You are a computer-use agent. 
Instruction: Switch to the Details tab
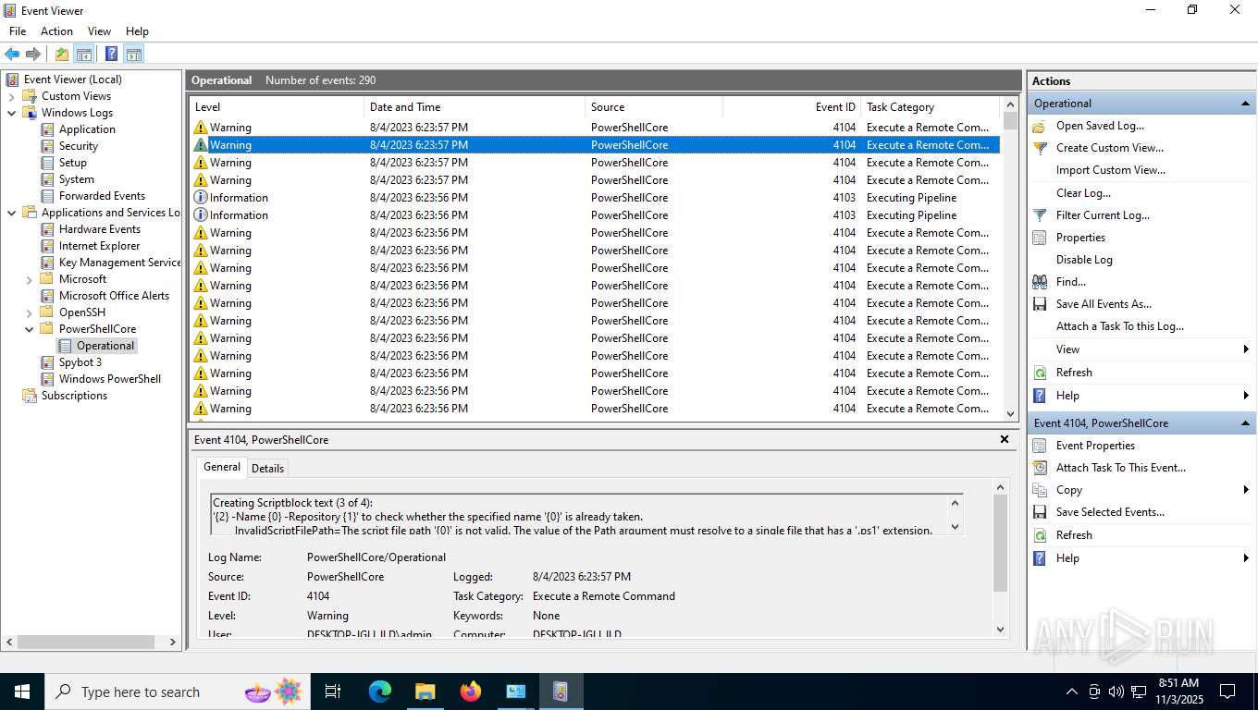click(x=268, y=469)
